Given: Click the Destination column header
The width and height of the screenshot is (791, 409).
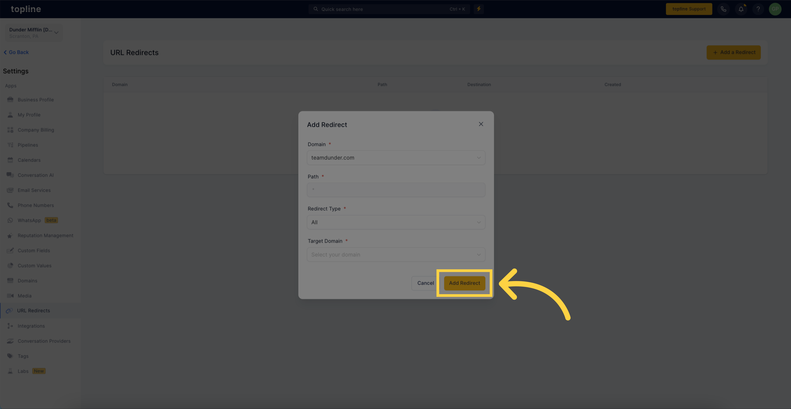Looking at the screenshot, I should tap(479, 84).
